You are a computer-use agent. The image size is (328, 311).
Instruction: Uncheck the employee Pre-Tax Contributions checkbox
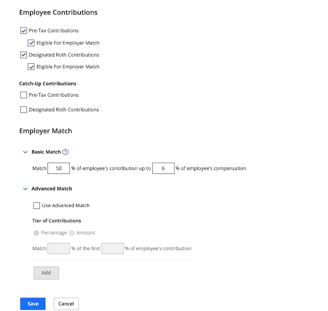pyautogui.click(x=23, y=30)
